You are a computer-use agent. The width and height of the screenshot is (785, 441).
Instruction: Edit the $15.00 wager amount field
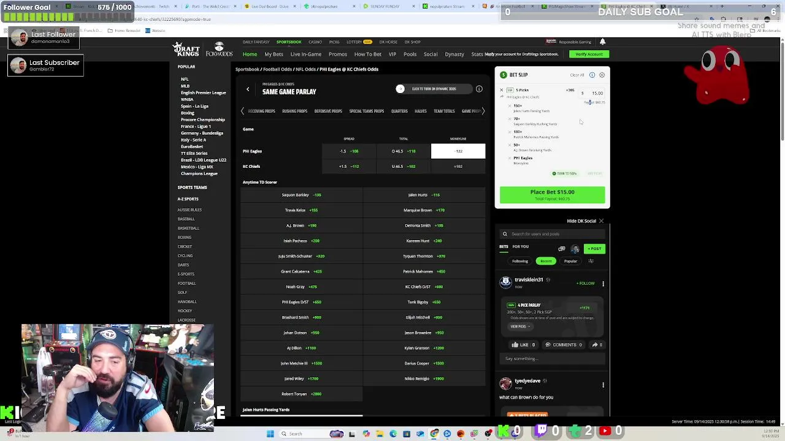[x=593, y=93]
